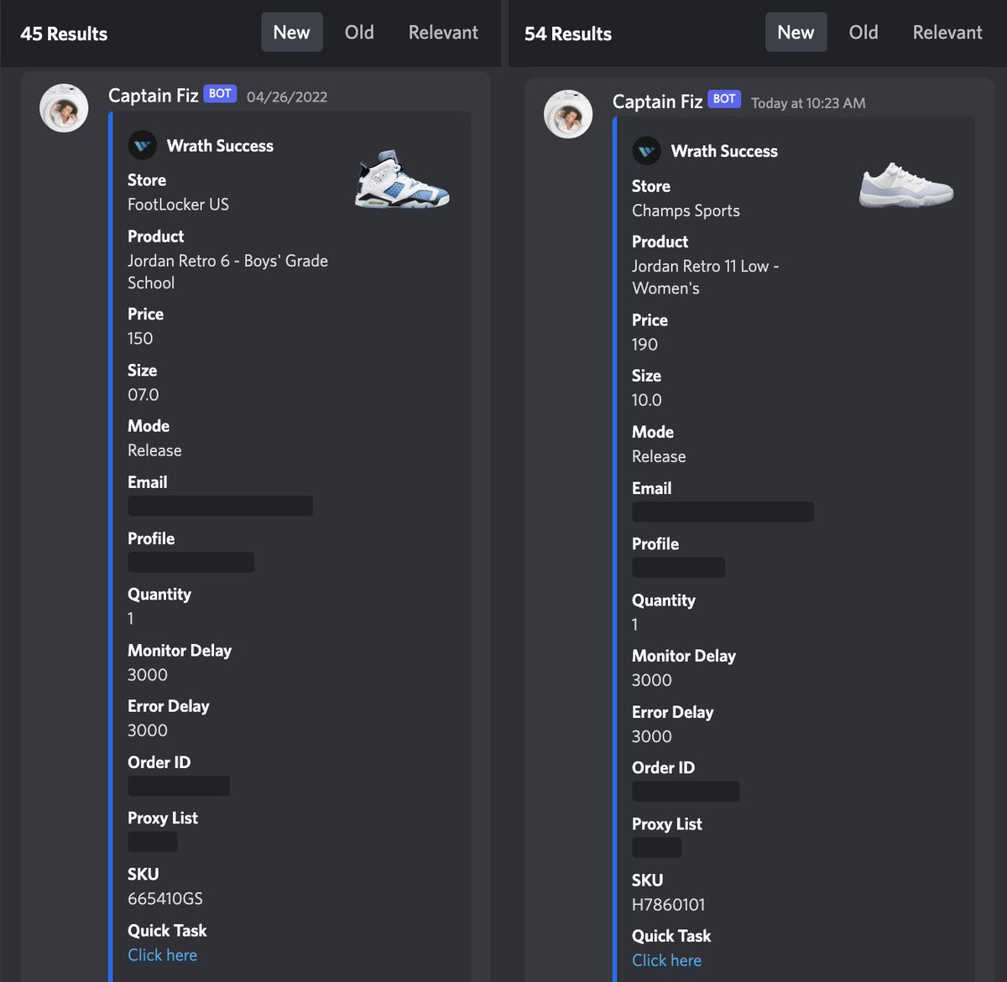Click BOT badge in today's 10:23 AM message
Screen dimensions: 1007x982
point(724,99)
